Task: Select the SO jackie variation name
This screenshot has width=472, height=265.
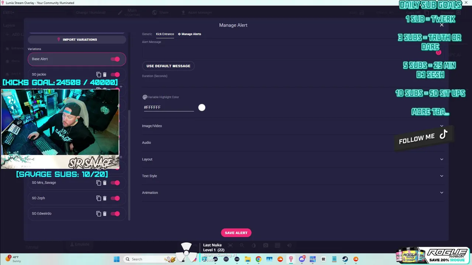Action: click(x=39, y=74)
